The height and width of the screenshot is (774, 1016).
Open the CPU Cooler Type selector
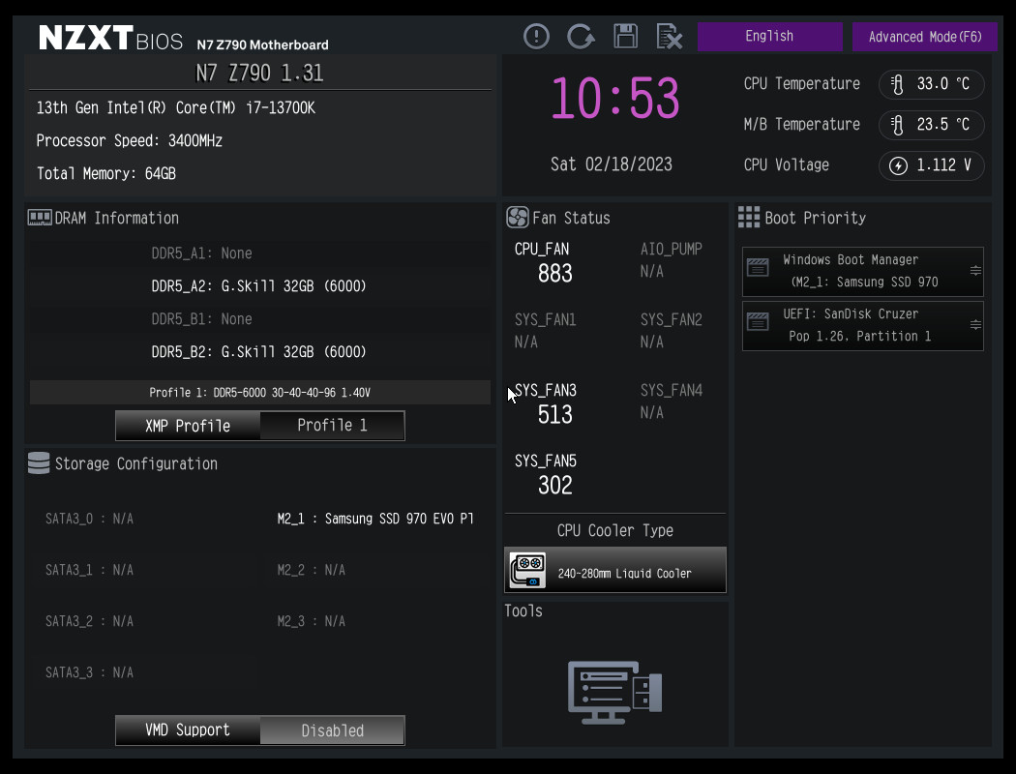click(615, 571)
